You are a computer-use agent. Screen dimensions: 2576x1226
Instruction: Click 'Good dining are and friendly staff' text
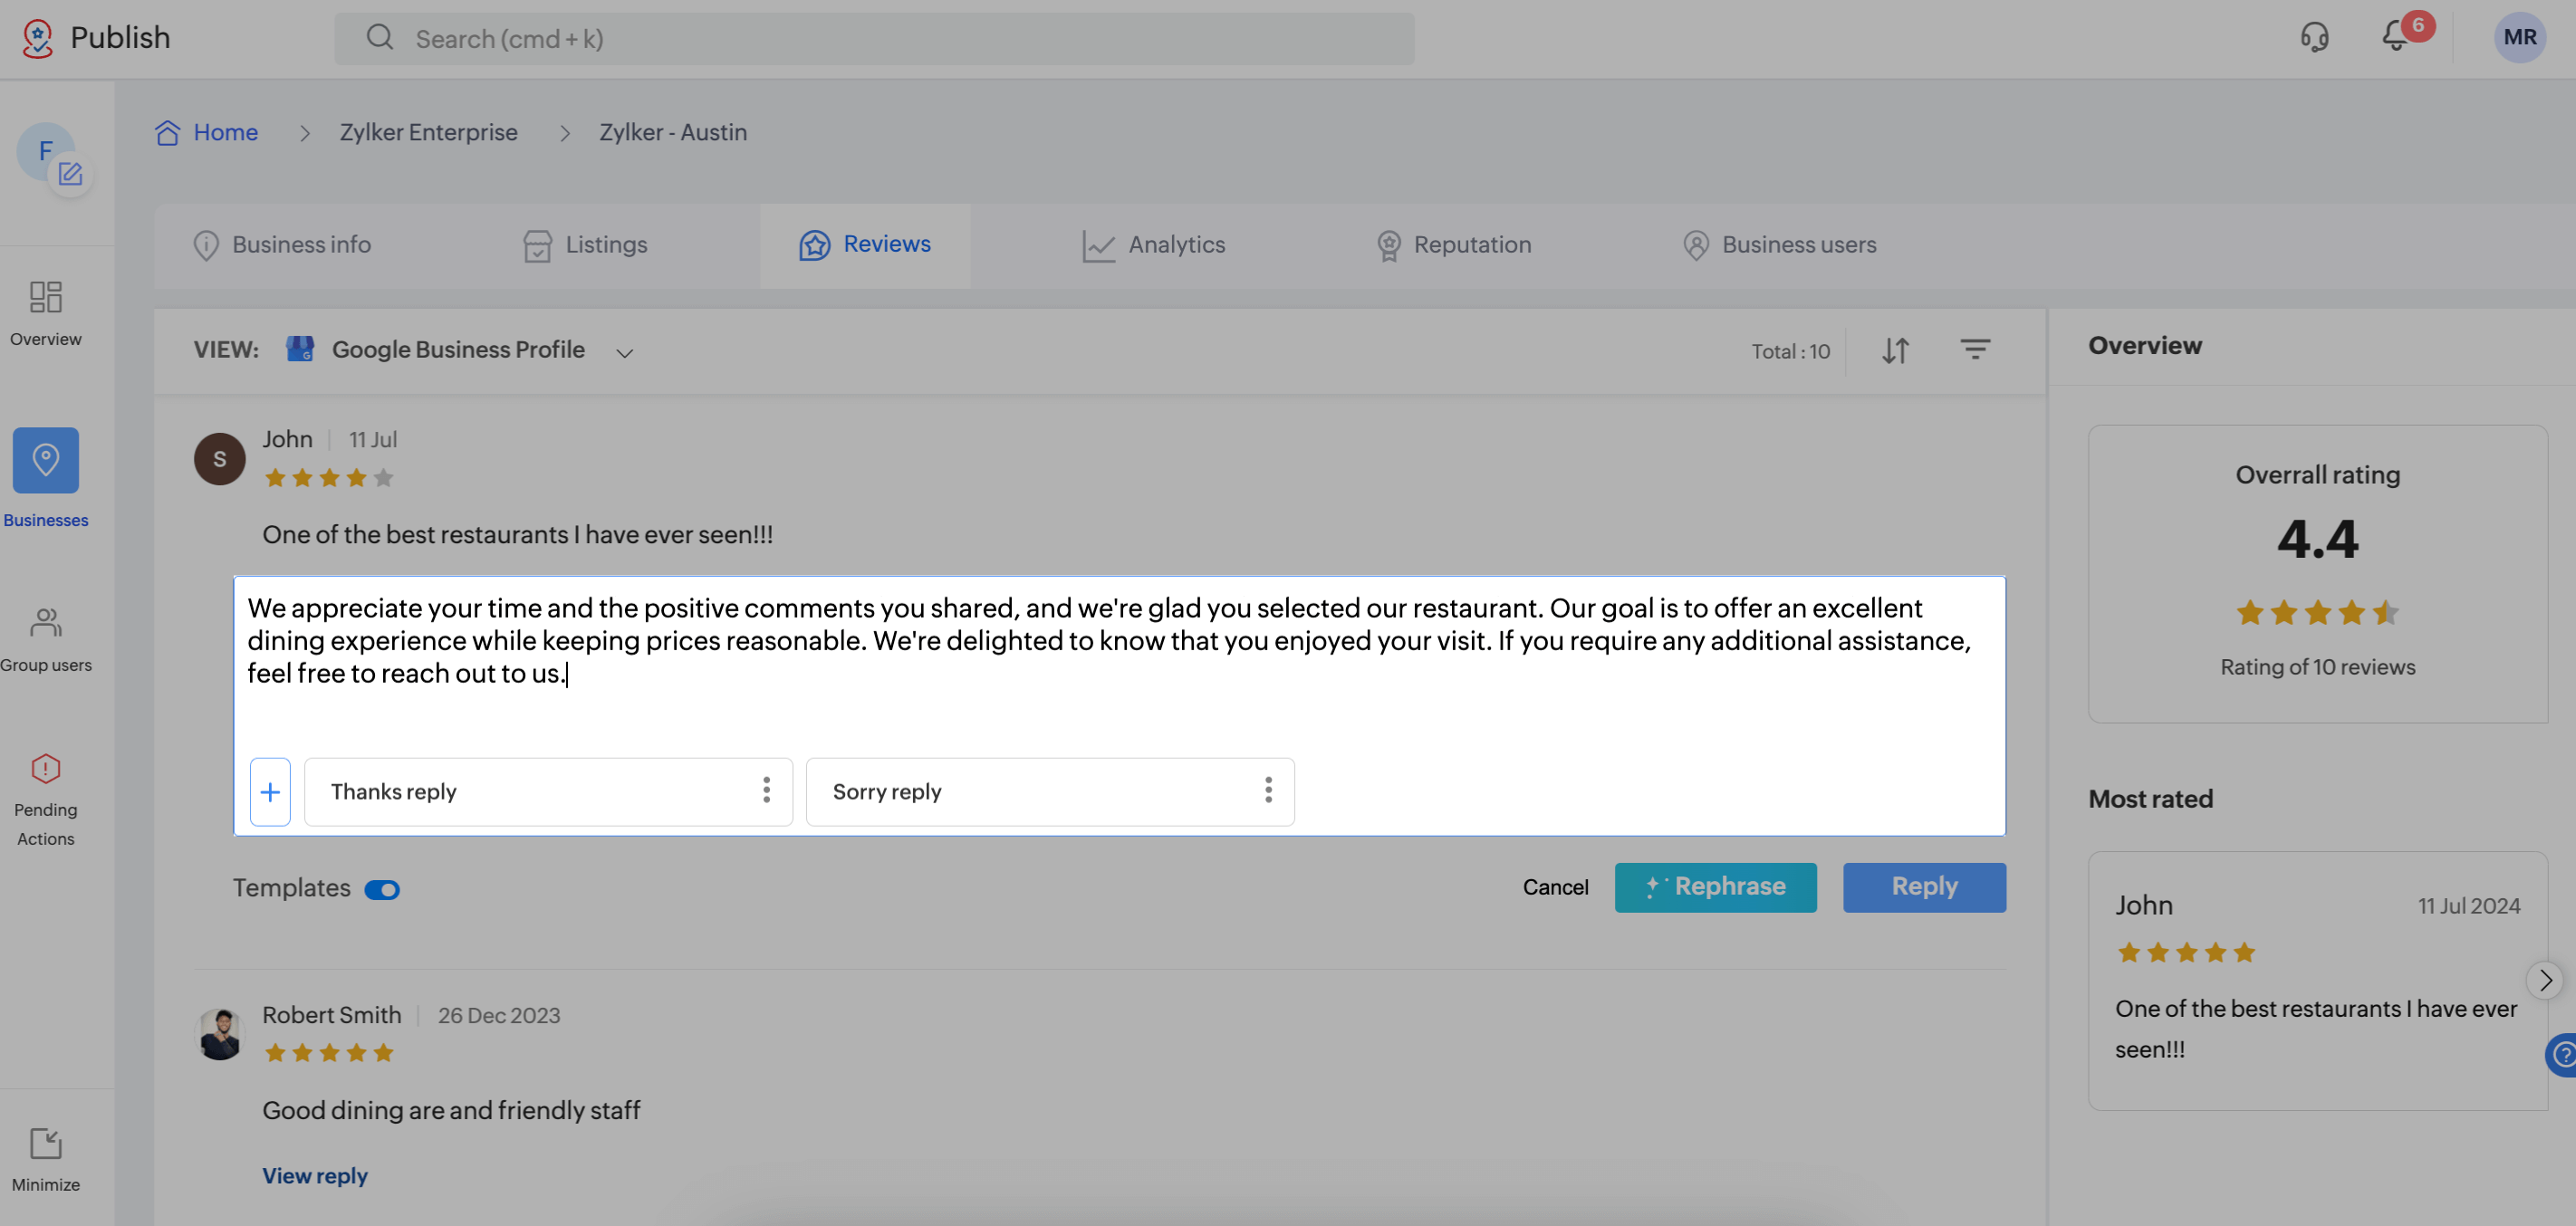(x=451, y=1110)
